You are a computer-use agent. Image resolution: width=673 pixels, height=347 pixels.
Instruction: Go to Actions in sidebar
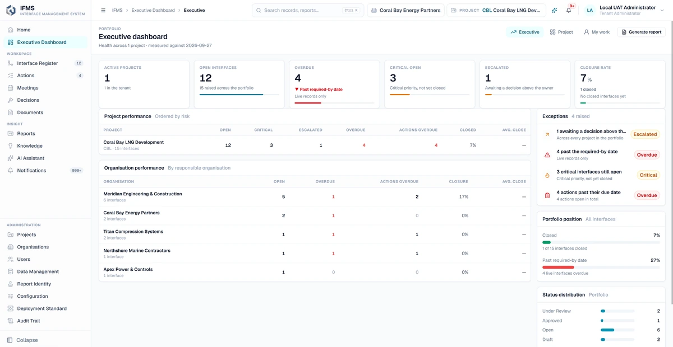coord(45,76)
